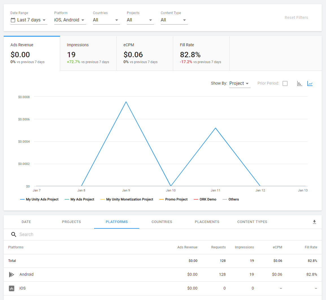Image resolution: width=326 pixels, height=300 pixels.
Task: Select the Impressions metric card
Action: [x=88, y=53]
